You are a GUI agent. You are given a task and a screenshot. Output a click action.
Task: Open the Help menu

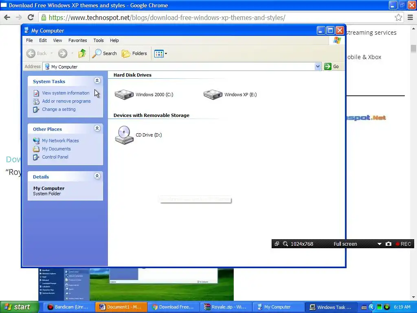(x=114, y=40)
